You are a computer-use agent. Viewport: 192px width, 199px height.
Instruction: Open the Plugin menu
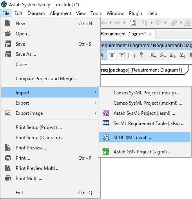click(136, 13)
